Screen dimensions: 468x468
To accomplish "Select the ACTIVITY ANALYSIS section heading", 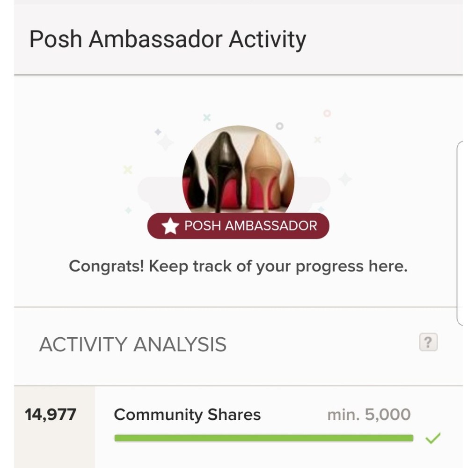I will pyautogui.click(x=132, y=345).
